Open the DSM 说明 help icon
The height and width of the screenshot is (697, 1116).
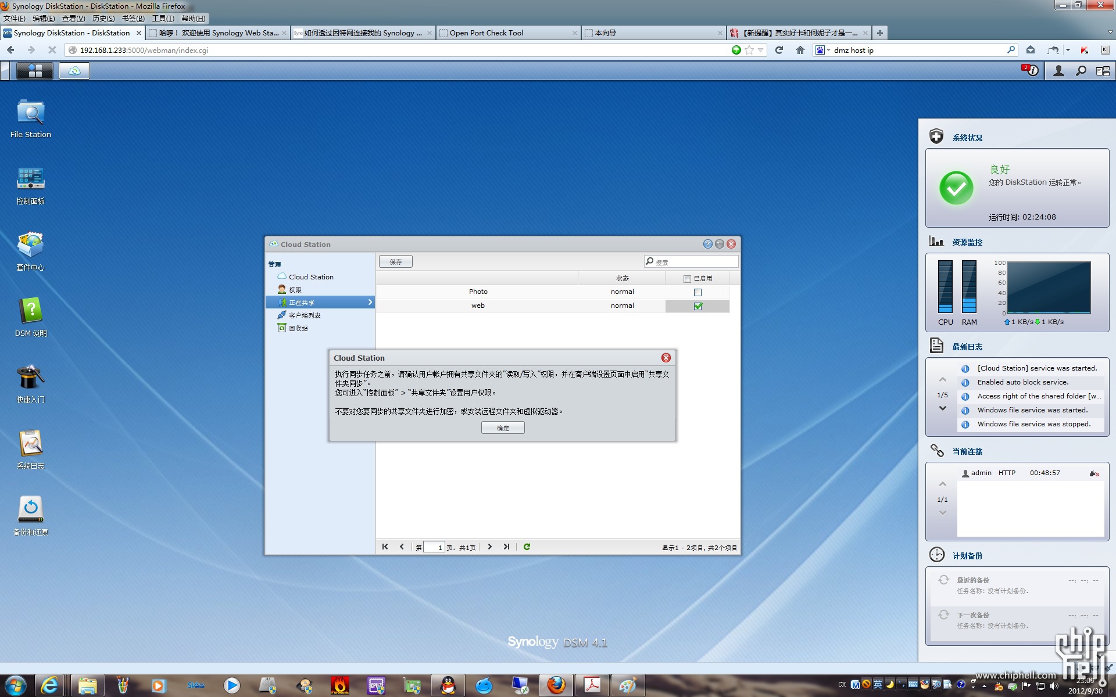(x=31, y=318)
